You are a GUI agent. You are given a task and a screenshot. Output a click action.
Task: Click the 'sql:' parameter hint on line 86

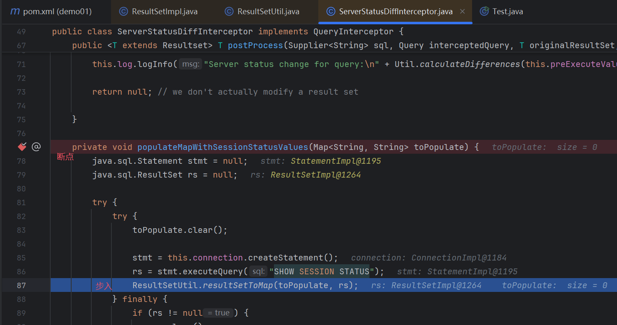click(x=258, y=271)
